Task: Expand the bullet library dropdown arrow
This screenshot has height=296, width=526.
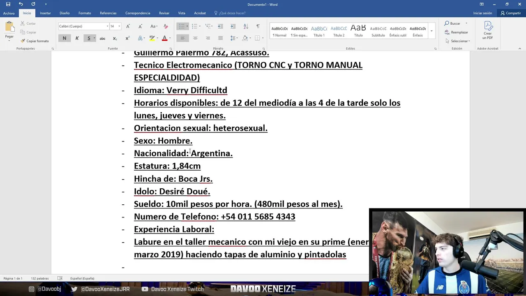Action: click(187, 26)
